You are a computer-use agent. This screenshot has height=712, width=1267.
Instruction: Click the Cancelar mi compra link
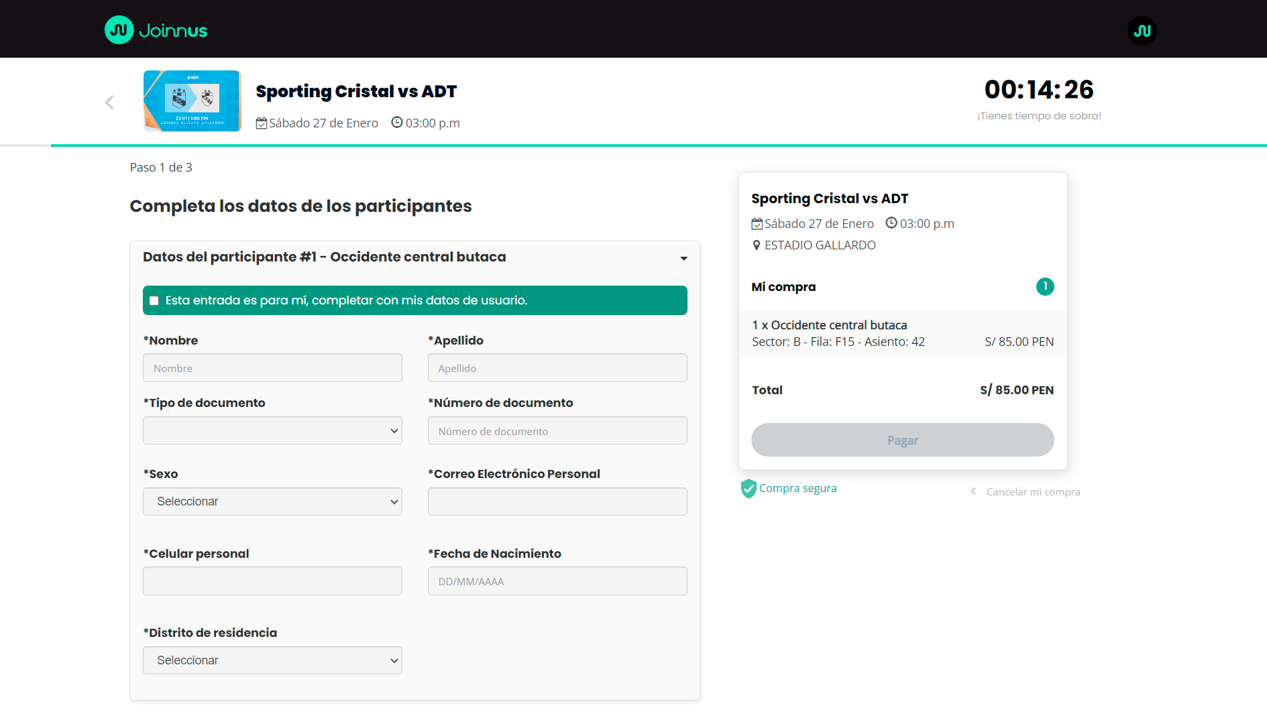[1032, 492]
